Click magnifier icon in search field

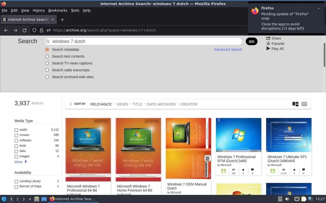tap(48, 41)
